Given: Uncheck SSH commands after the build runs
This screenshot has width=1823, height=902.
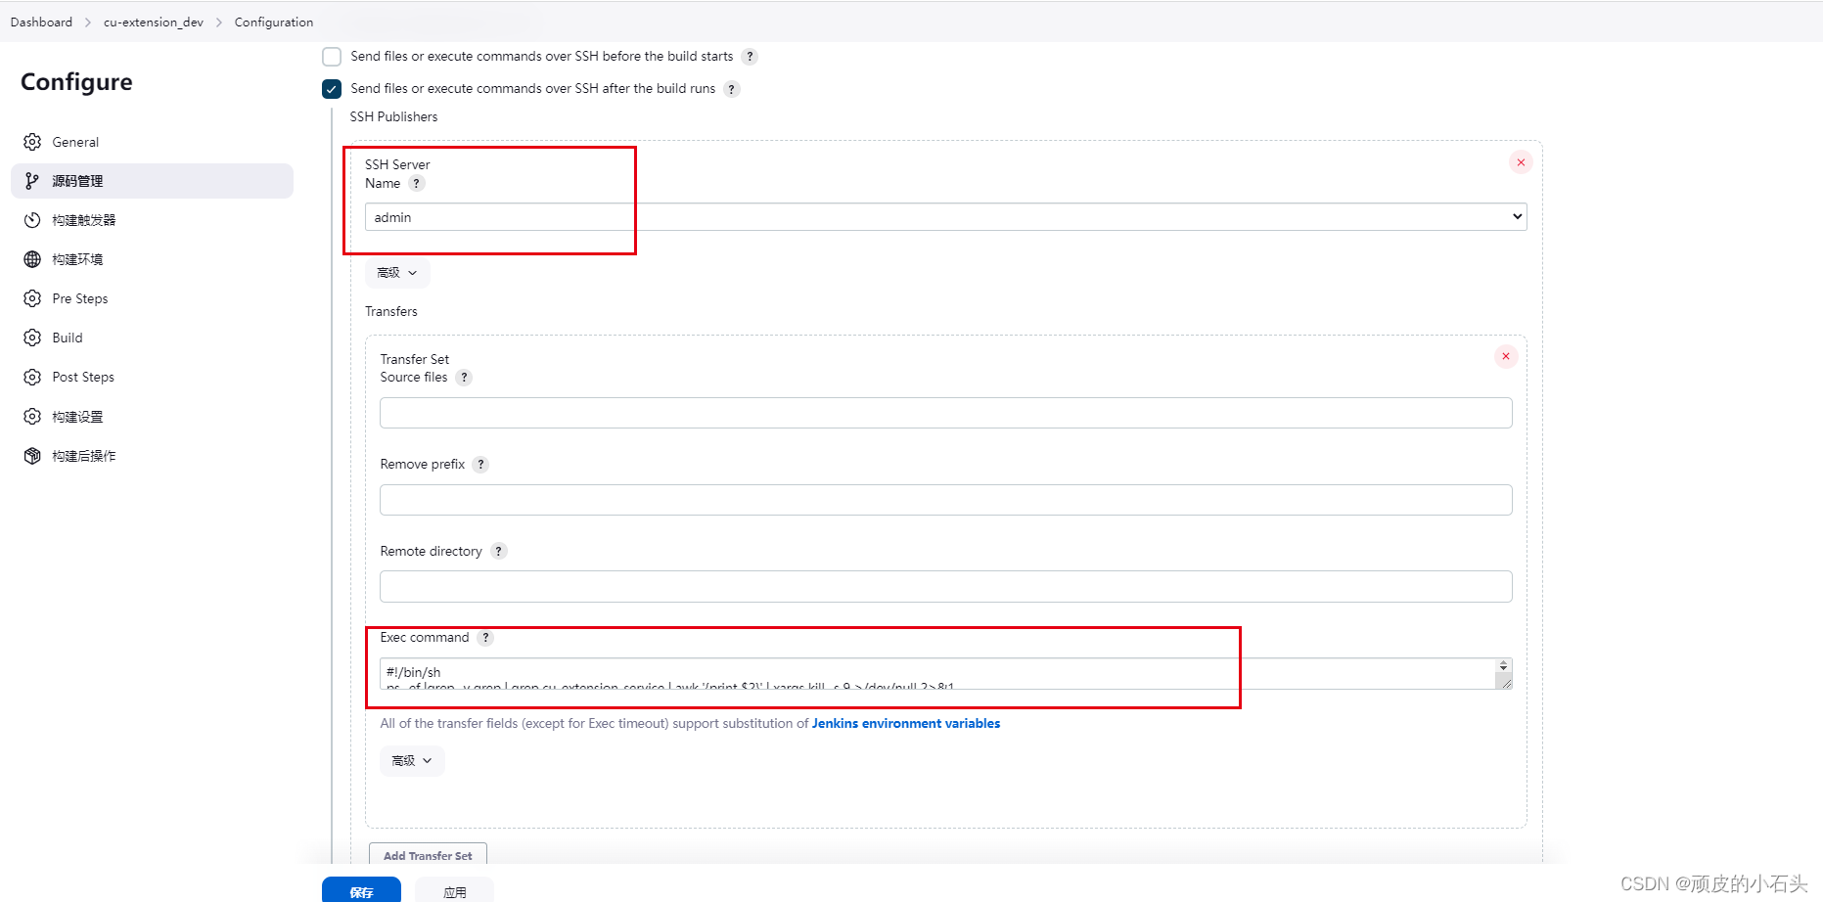Looking at the screenshot, I should click(332, 89).
